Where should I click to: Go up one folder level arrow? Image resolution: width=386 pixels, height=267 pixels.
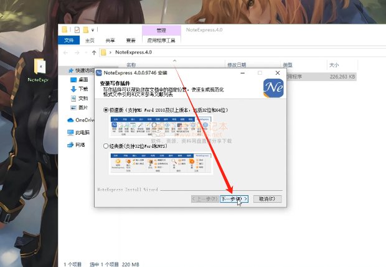pyautogui.click(x=94, y=52)
